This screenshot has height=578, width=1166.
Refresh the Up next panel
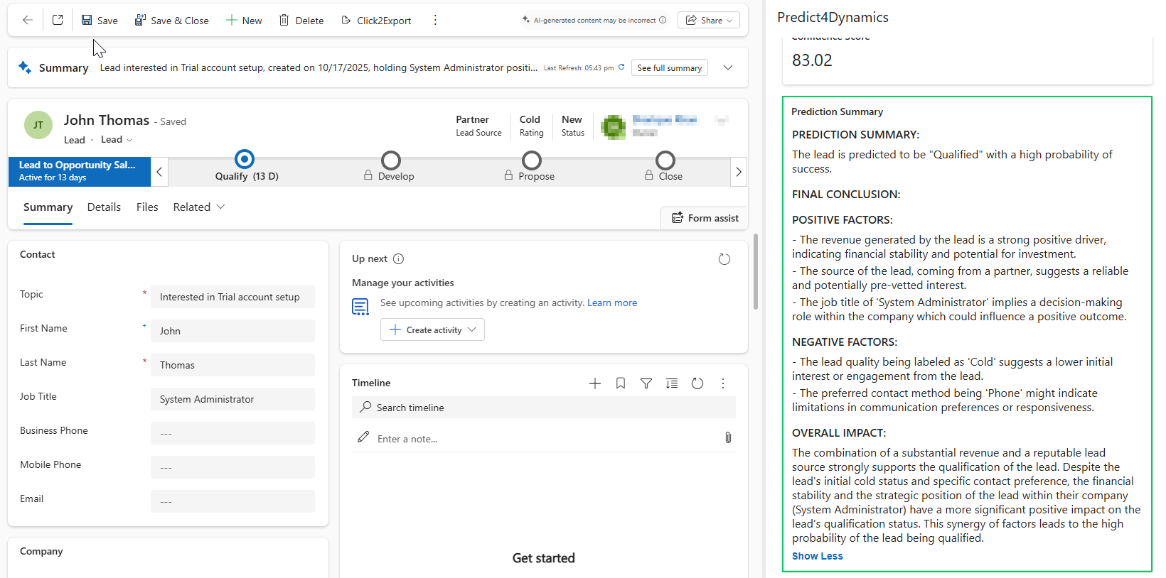coord(724,259)
